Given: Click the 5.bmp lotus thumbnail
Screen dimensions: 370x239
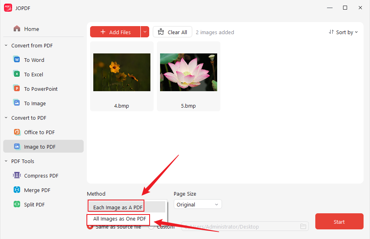Looking at the screenshot, I should pos(188,72).
